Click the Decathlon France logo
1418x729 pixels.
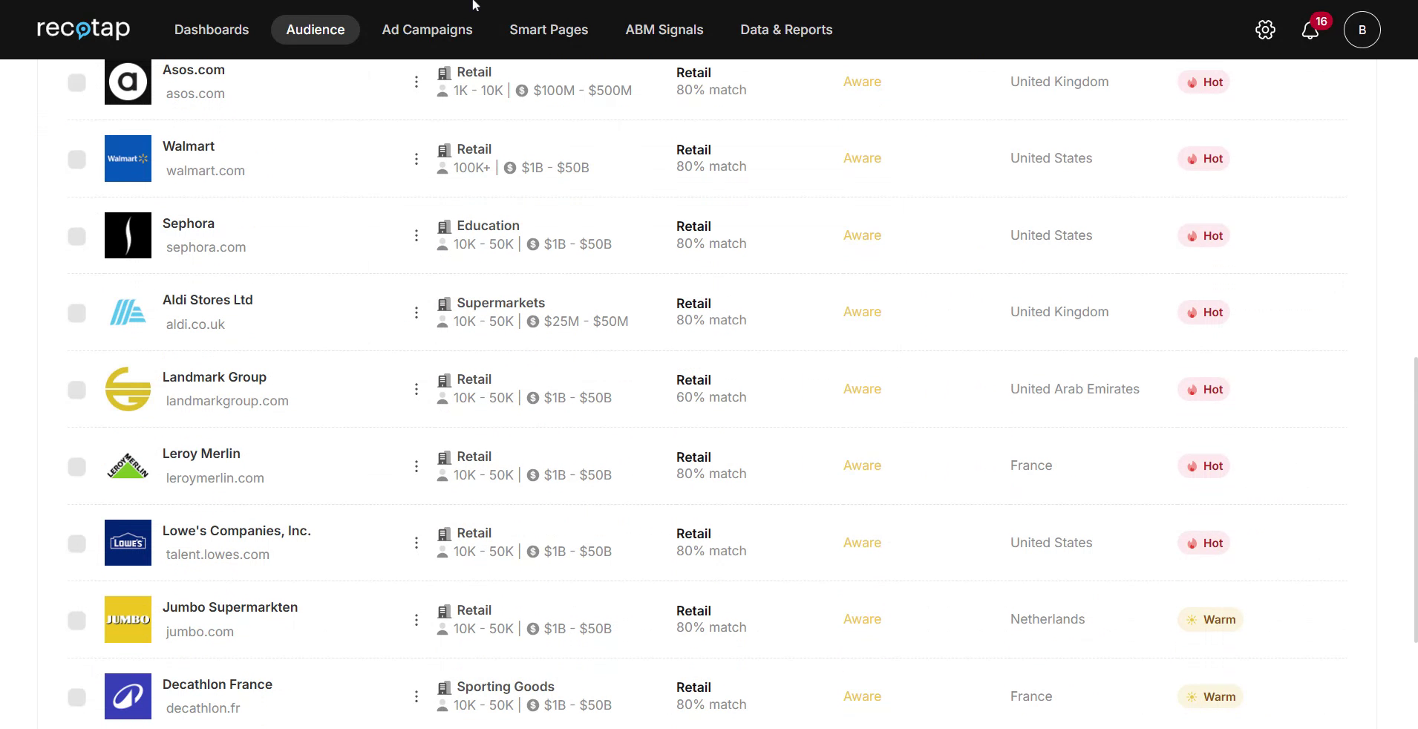pos(128,696)
